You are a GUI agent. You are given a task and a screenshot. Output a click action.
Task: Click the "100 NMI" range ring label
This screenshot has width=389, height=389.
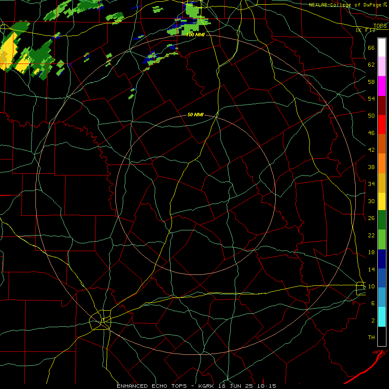coord(195,35)
